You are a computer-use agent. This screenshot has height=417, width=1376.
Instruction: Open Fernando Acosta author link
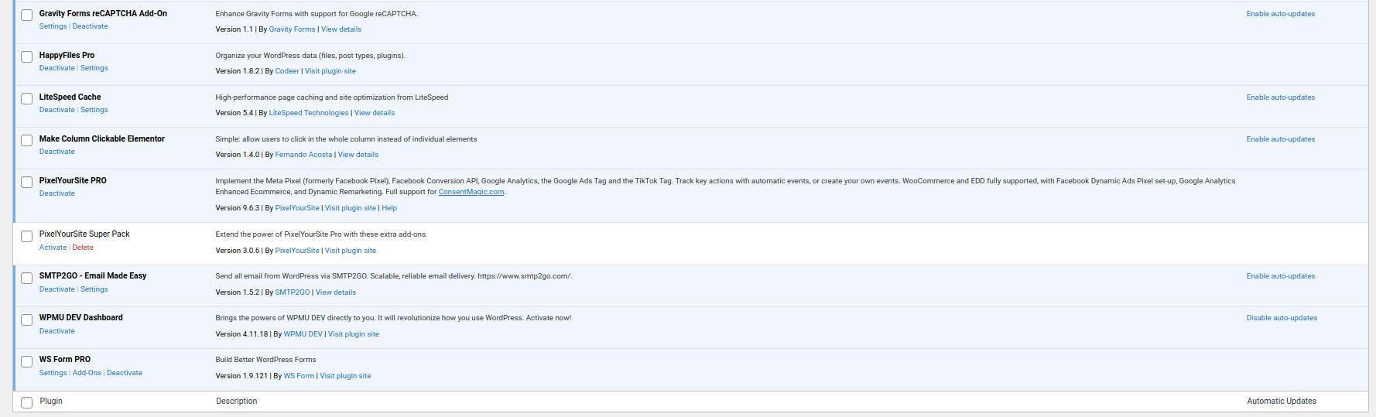click(303, 155)
